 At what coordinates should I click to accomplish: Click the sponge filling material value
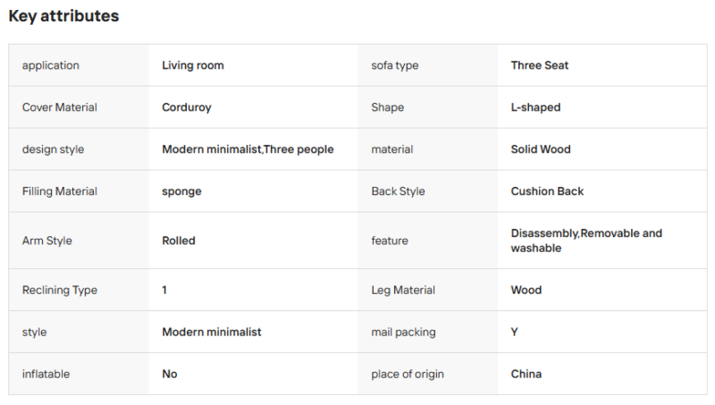click(181, 191)
